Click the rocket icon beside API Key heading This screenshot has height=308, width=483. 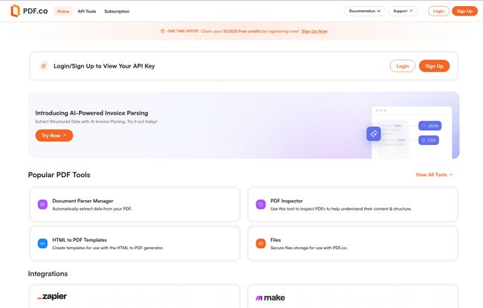pos(44,66)
